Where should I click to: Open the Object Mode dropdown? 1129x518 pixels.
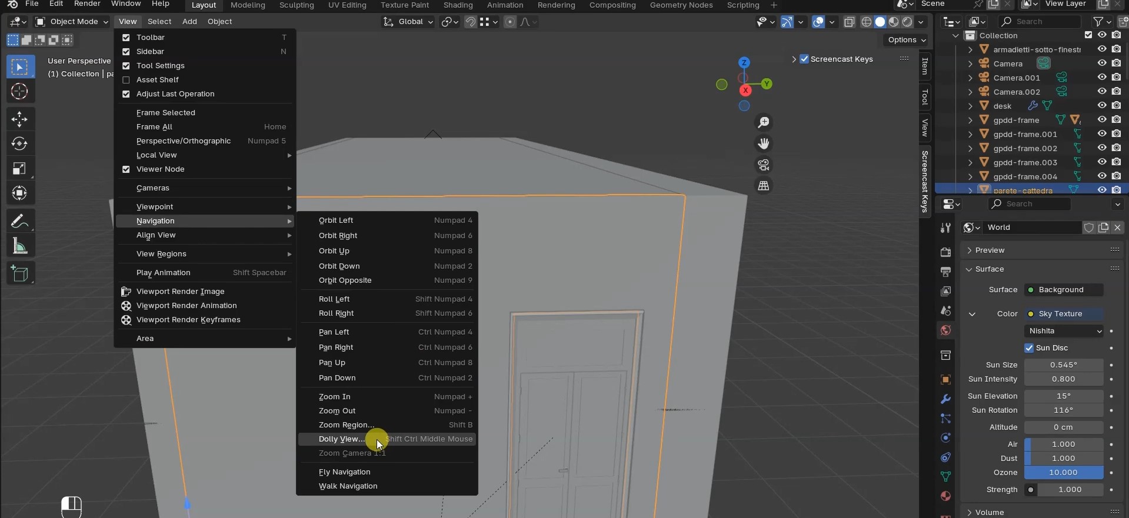point(72,22)
